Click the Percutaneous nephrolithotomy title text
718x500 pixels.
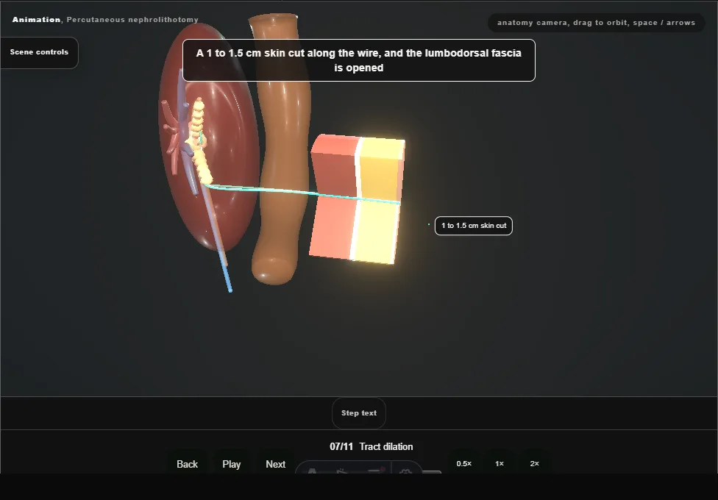point(132,20)
